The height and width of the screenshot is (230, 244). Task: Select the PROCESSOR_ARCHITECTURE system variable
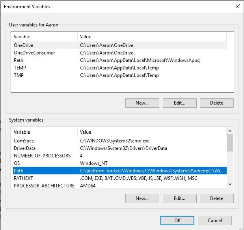pyautogui.click(x=120, y=185)
